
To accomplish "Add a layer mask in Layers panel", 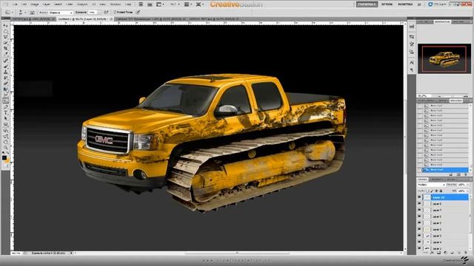I will point(438,252).
